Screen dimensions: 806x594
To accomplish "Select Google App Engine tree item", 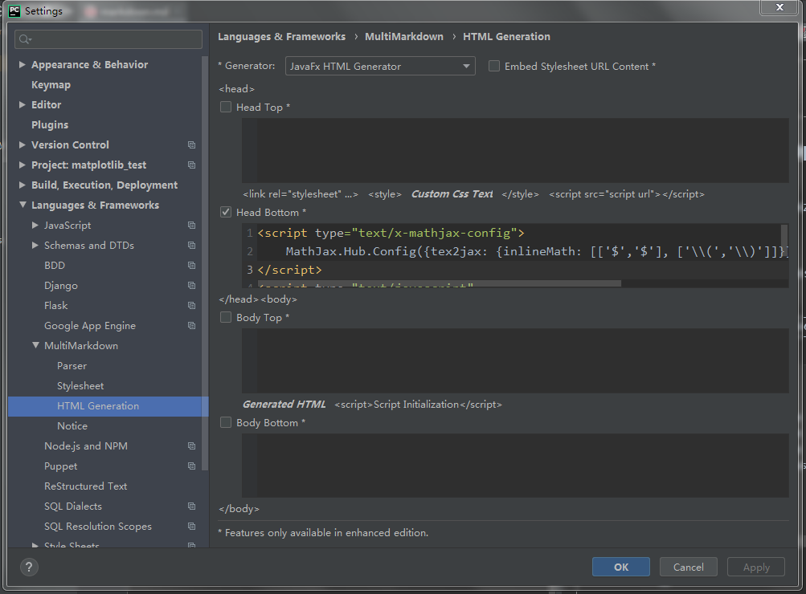I will click(x=90, y=325).
